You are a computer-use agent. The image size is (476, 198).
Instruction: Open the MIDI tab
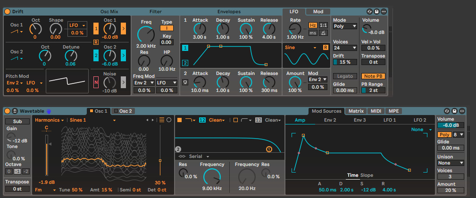click(376, 111)
